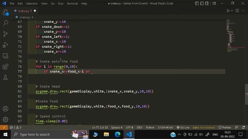Open the View menu
The width and height of the screenshot is (248, 139).
44,3
